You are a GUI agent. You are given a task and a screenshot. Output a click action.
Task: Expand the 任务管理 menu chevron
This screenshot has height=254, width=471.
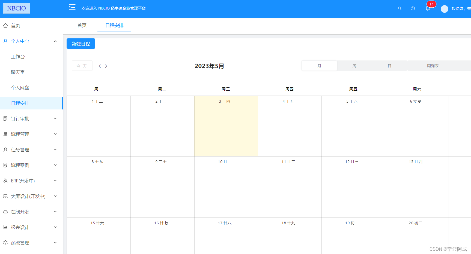pyautogui.click(x=55, y=150)
